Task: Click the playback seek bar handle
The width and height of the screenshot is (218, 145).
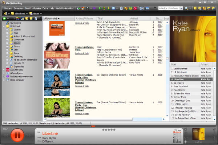Action: (x=93, y=126)
